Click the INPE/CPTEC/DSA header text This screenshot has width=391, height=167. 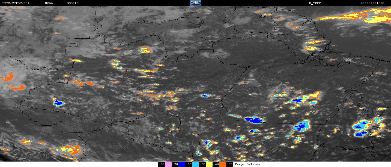point(16,3)
